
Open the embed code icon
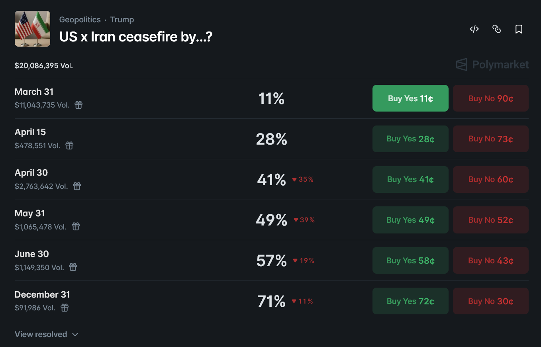(474, 29)
